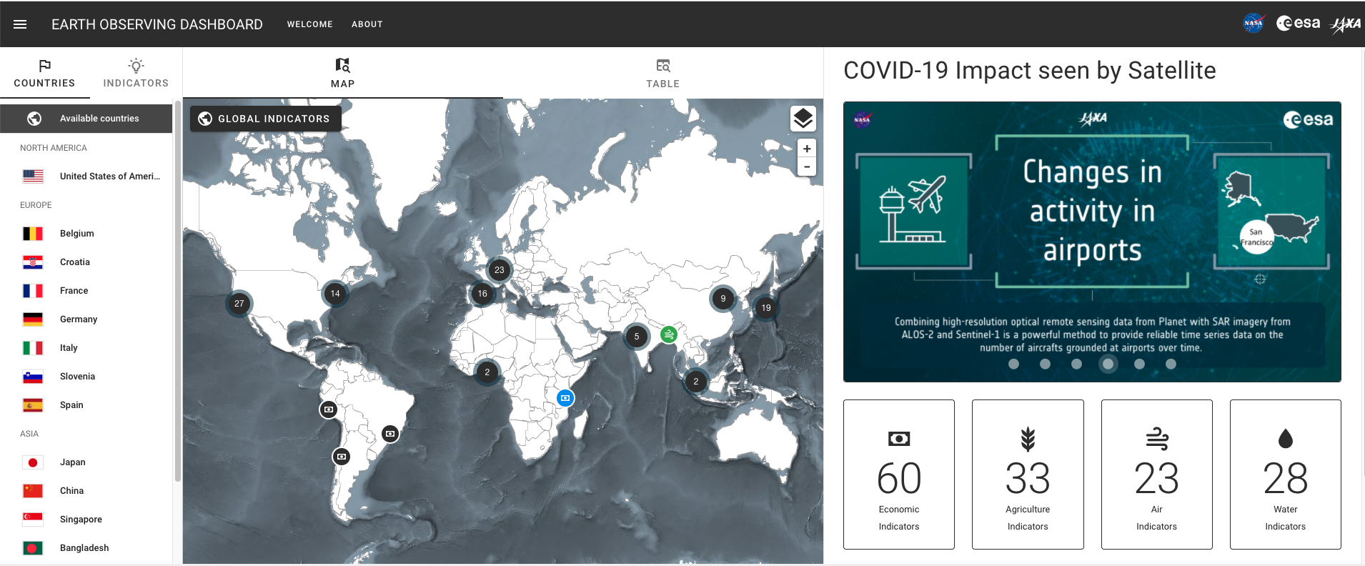The image size is (1365, 566).
Task: Click the blue economic marker in East Africa
Action: (565, 398)
